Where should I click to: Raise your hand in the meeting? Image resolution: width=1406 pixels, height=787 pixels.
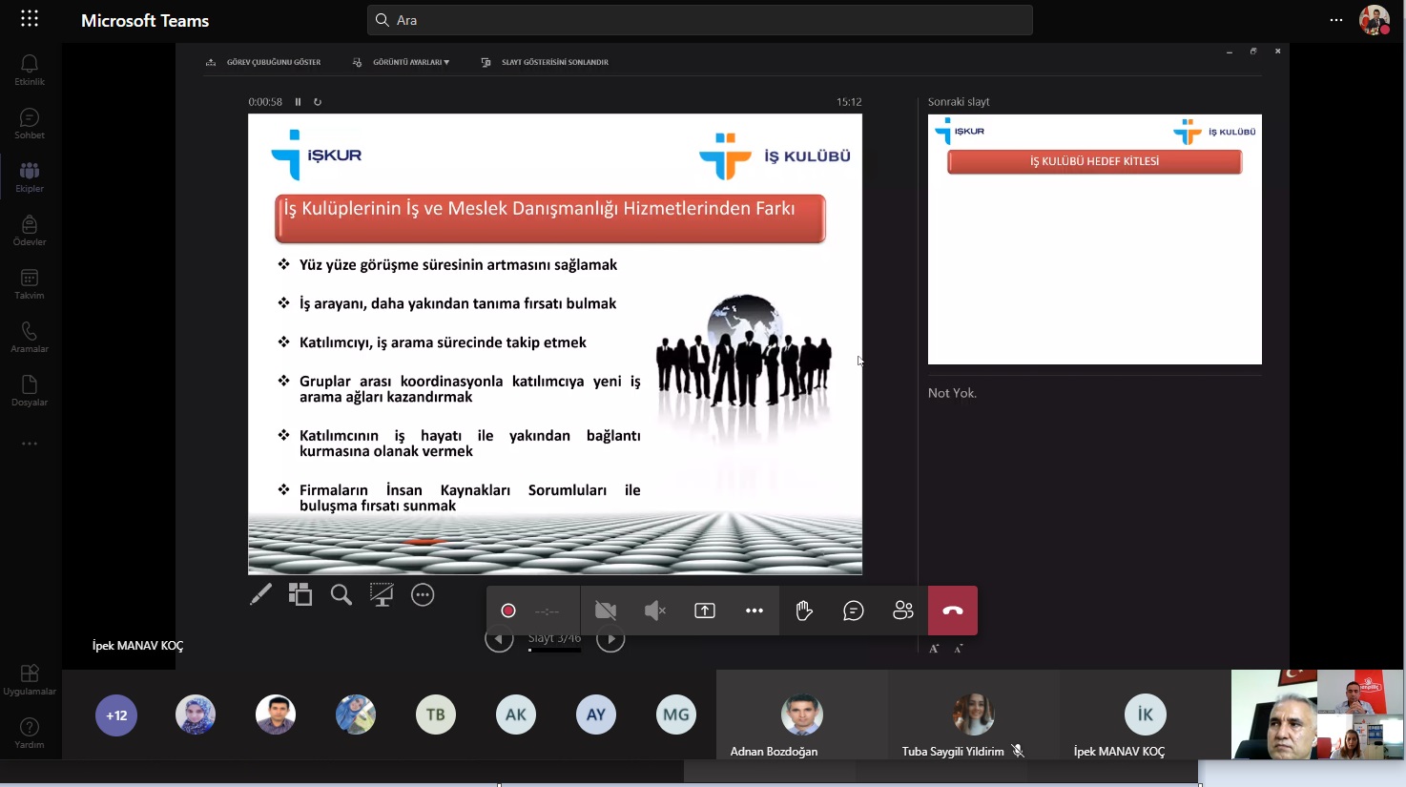(804, 611)
